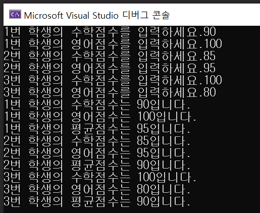This screenshot has width=260, height=213.
Task: Click line '1번 학생의 수학점수는 90입니다.'
Action: tap(97, 104)
